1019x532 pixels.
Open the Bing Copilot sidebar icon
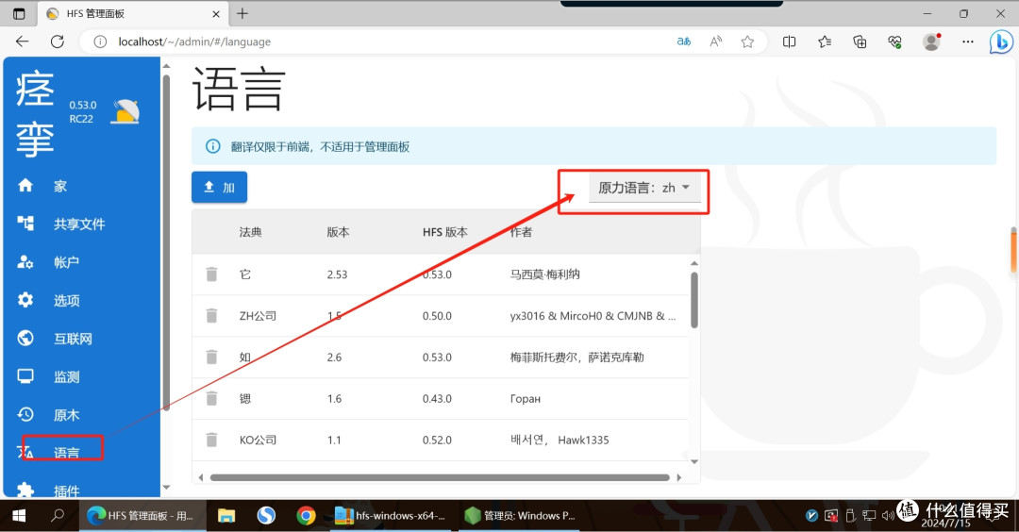(x=1001, y=42)
